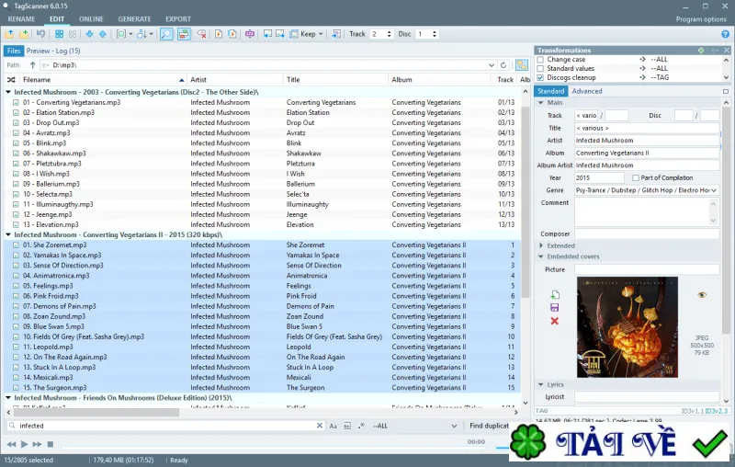This screenshot has height=467, width=735.
Task: Switch to the RENAME tab
Action: coord(21,19)
